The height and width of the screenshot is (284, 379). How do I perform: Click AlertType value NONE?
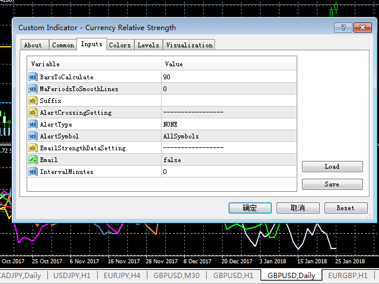point(170,124)
